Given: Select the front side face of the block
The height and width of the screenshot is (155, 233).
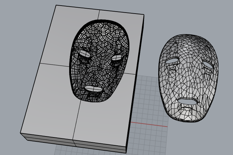Looking at the screenshot, I should pyautogui.click(x=73, y=143).
